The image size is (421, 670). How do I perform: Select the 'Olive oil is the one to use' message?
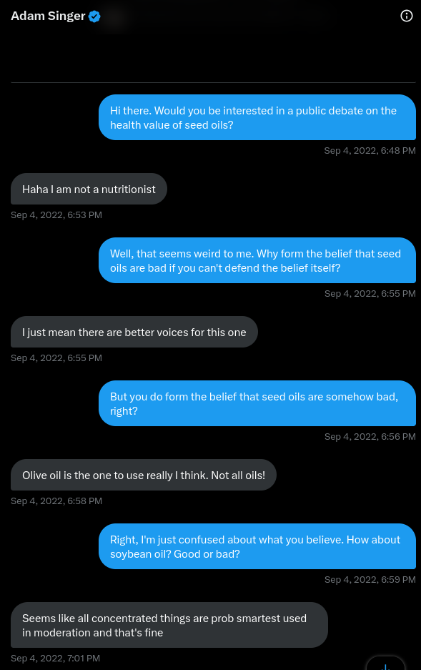144,475
